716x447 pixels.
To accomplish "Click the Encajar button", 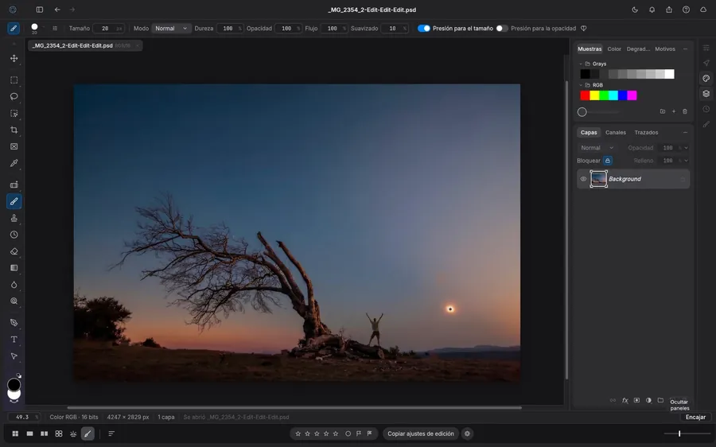I will [695, 417].
